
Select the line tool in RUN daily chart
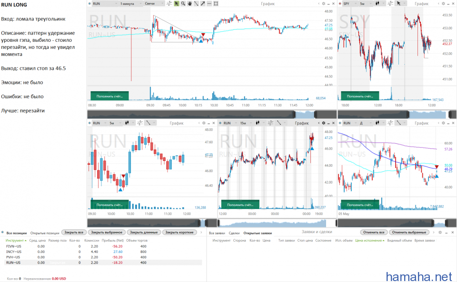399,123
